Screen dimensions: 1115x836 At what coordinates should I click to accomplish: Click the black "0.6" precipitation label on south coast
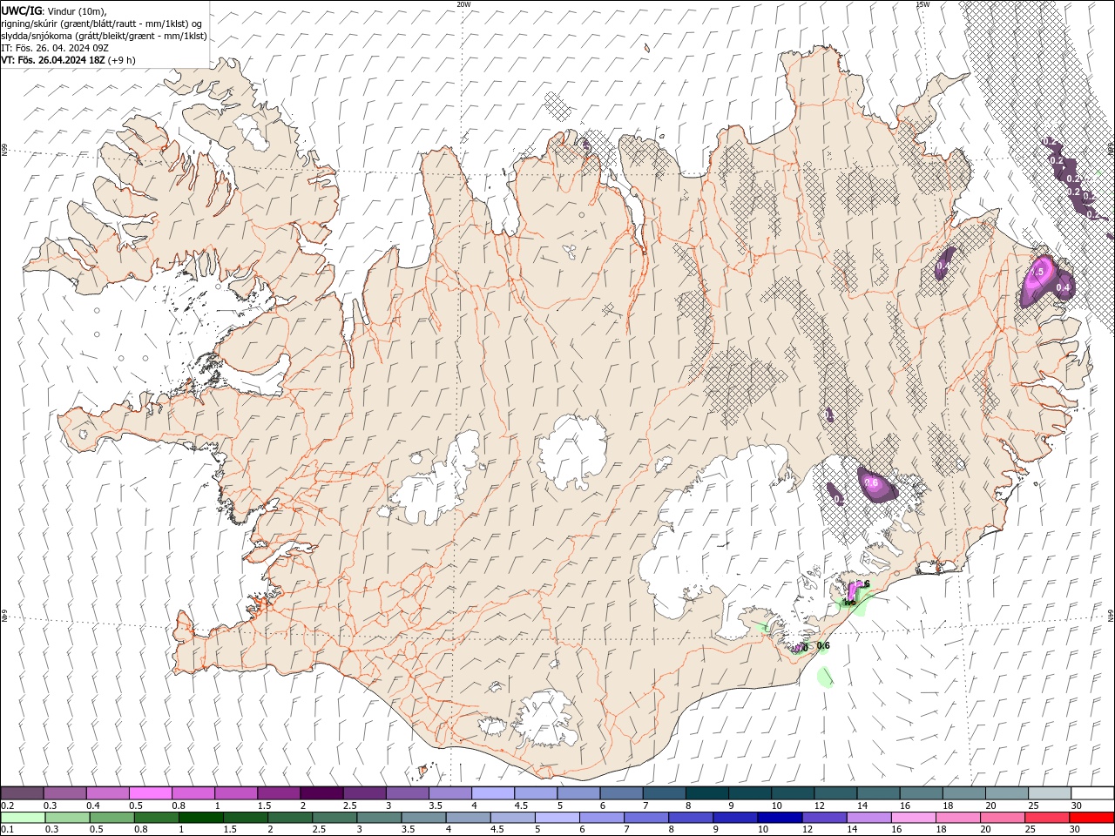(823, 645)
